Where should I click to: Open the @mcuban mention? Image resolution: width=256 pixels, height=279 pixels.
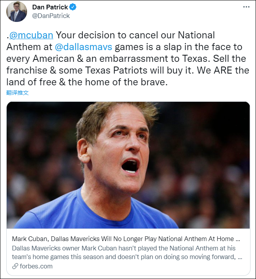click(31, 35)
